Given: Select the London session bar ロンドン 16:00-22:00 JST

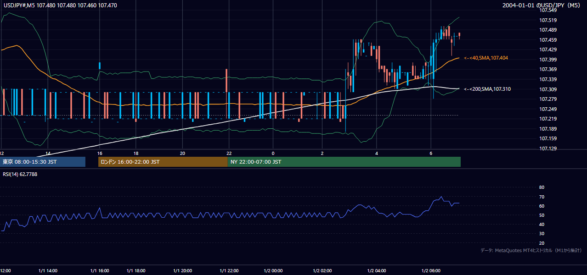Looking at the screenshot, I should click(163, 162).
